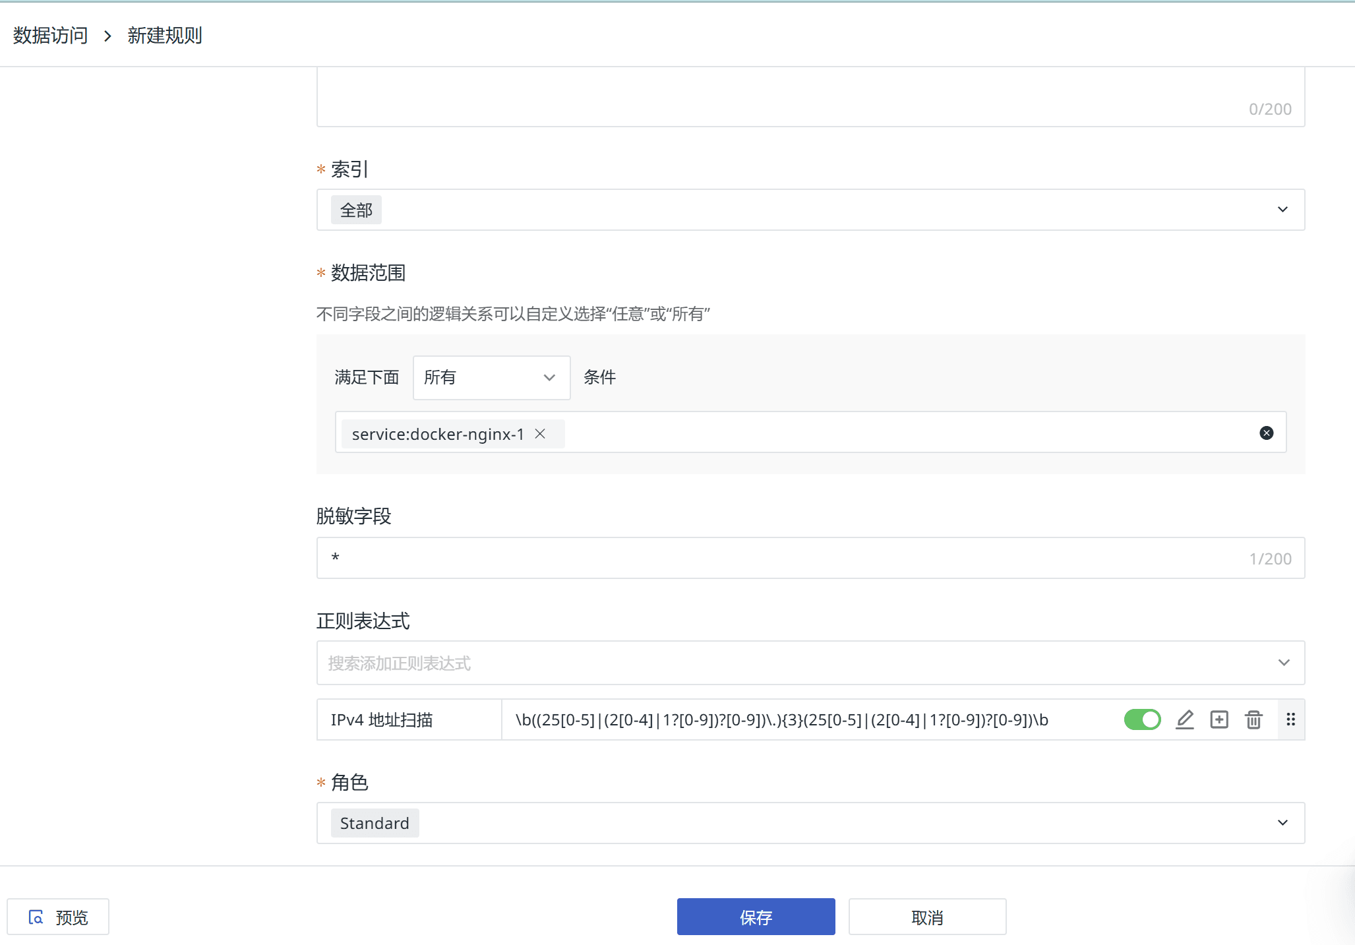
Task: Edit the IPv4 regex with pencil icon
Action: click(x=1185, y=719)
